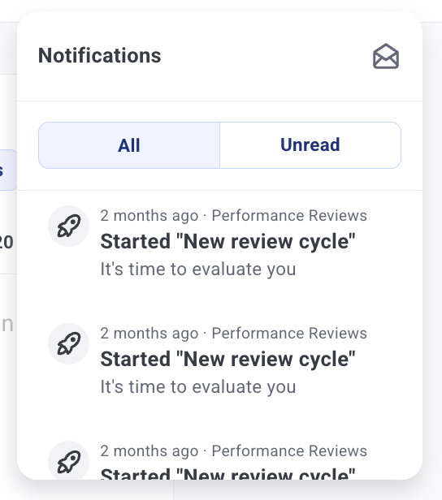Mark all notifications as read envelope icon
The width and height of the screenshot is (442, 500).
(386, 57)
